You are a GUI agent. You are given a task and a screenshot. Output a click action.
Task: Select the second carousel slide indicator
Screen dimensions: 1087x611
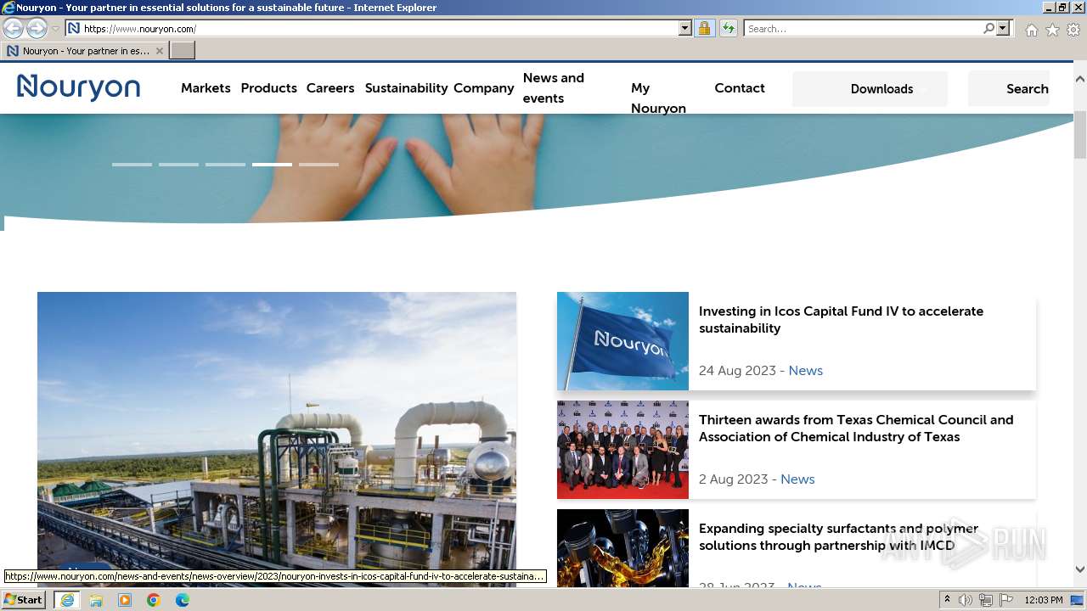click(178, 165)
